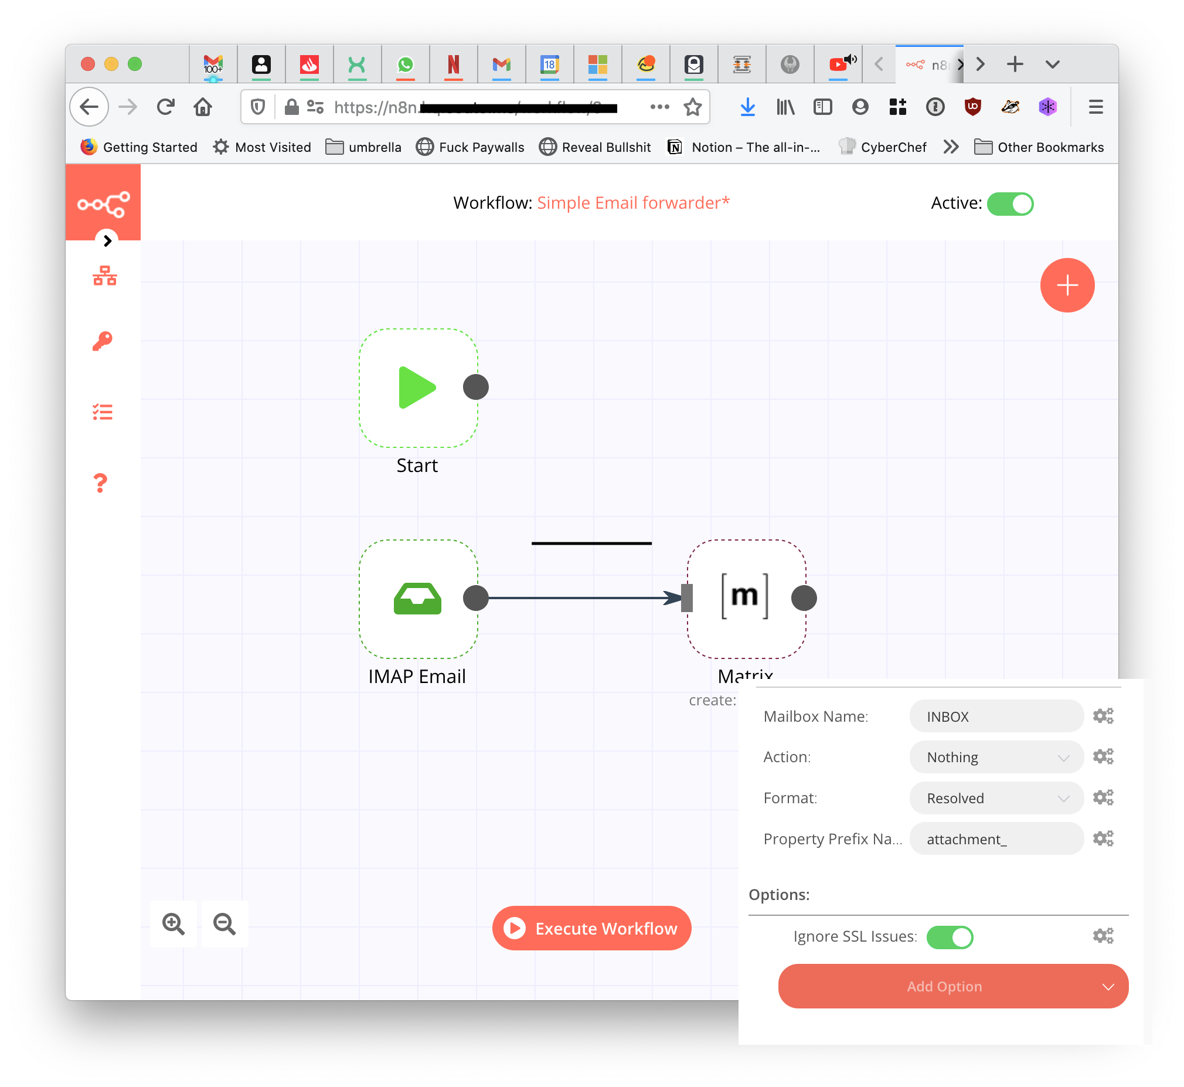Screen dimensions: 1184x1087
Task: Open the workflows sidebar network icon
Action: click(105, 276)
